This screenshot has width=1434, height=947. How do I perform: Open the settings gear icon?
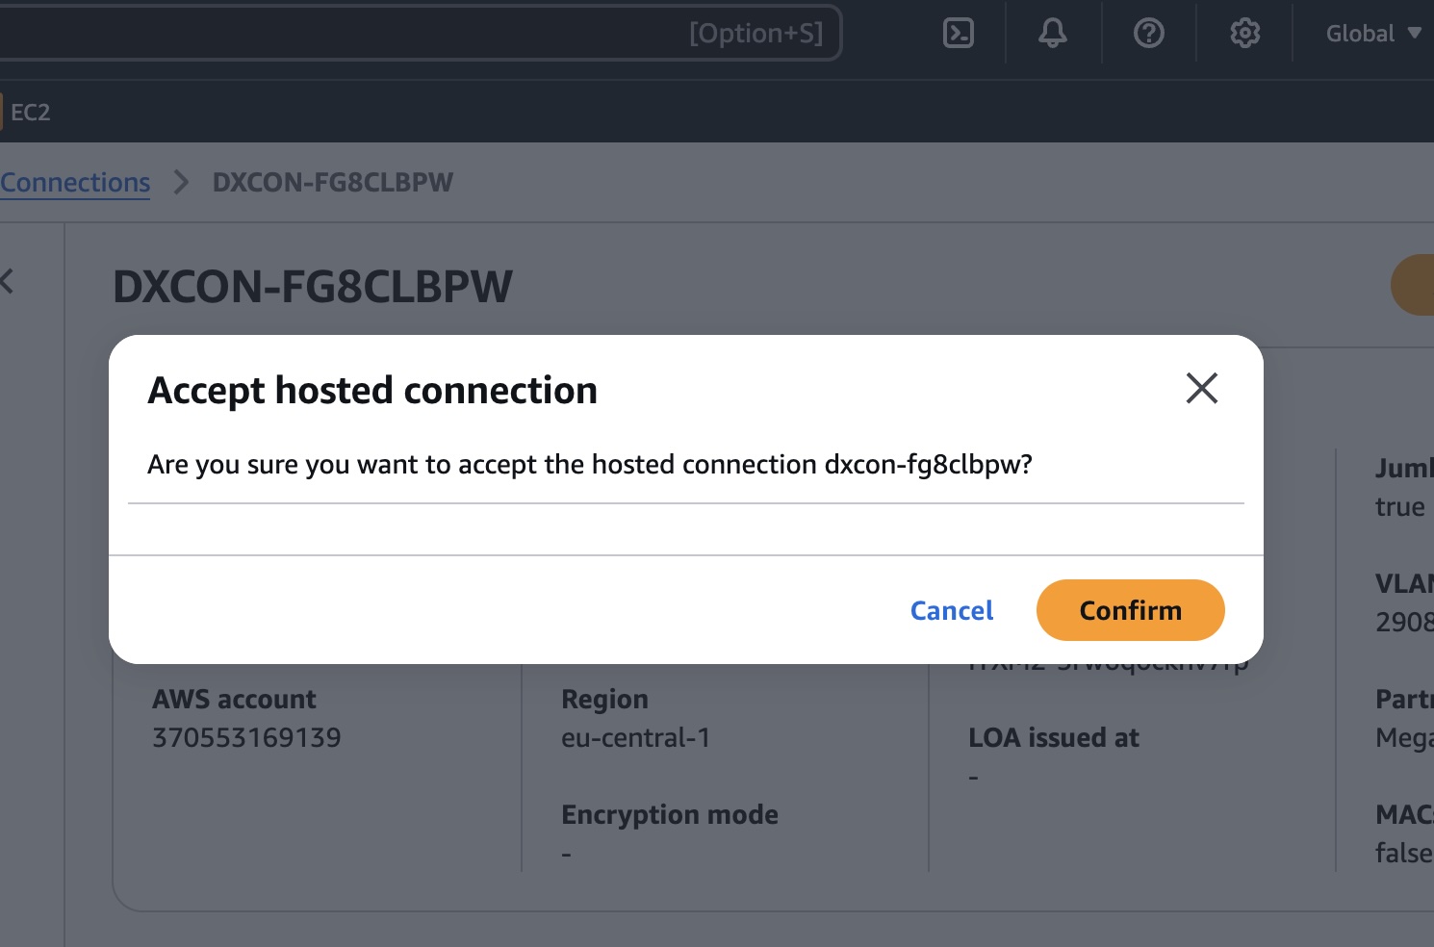(1244, 34)
